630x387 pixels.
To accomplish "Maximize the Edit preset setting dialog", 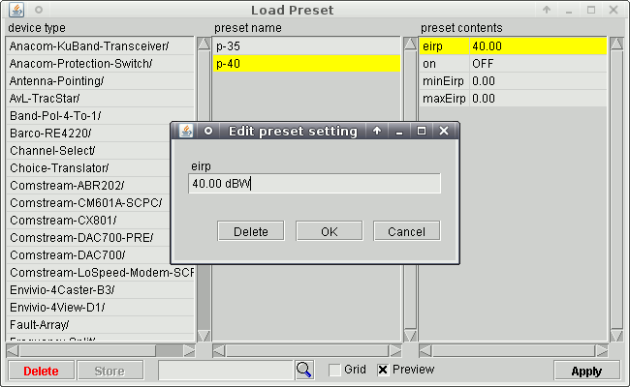I will click(x=422, y=131).
